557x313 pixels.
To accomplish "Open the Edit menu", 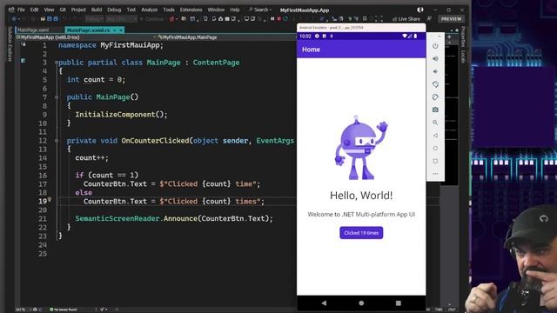I will pos(34,10).
